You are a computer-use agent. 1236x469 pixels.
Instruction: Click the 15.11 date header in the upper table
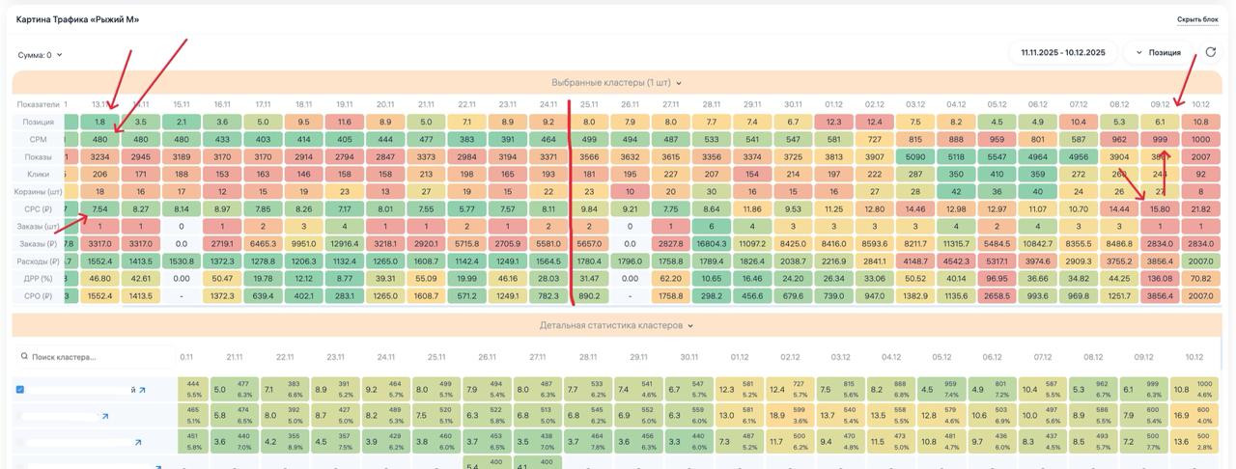click(x=182, y=104)
